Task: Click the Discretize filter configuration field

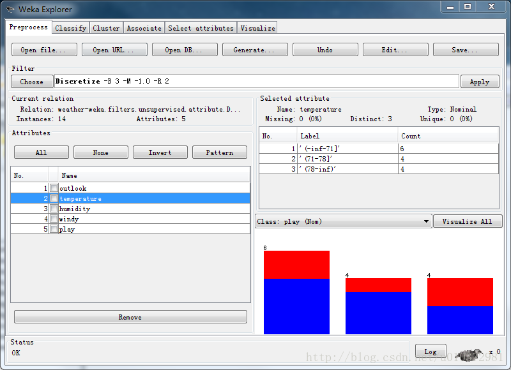Action: 257,81
